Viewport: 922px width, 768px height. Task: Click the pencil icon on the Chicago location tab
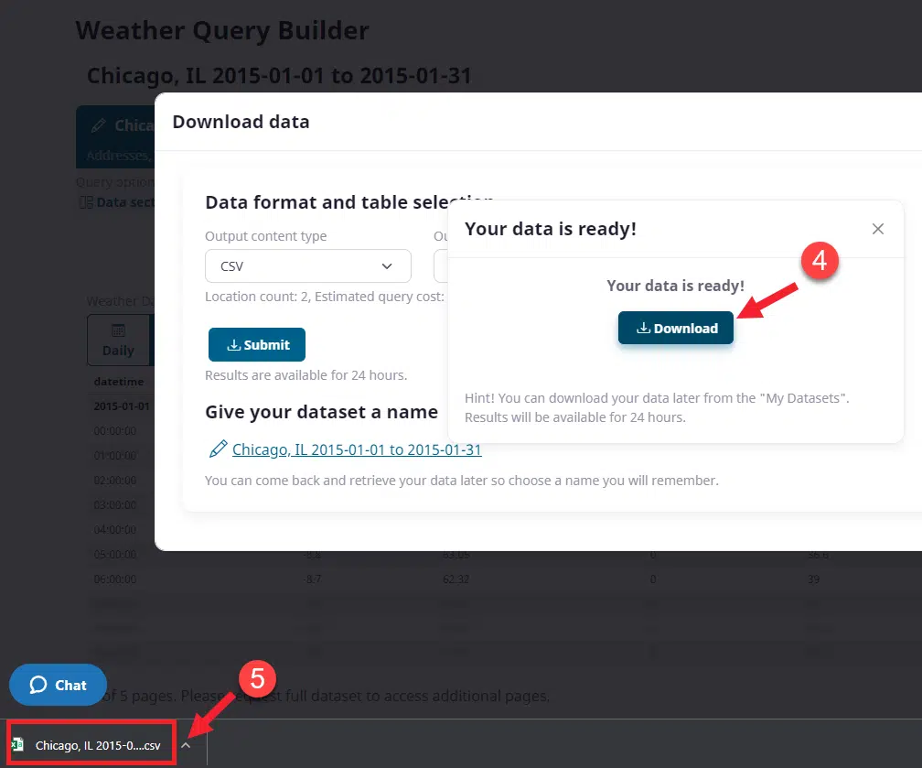(99, 125)
